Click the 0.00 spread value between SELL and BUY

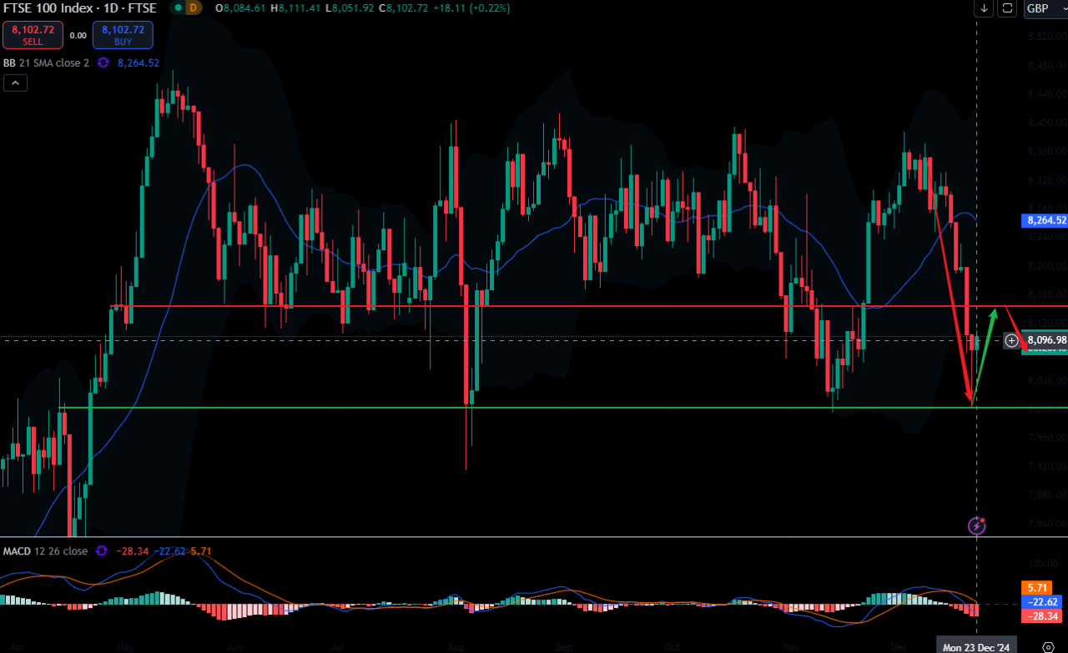78,36
